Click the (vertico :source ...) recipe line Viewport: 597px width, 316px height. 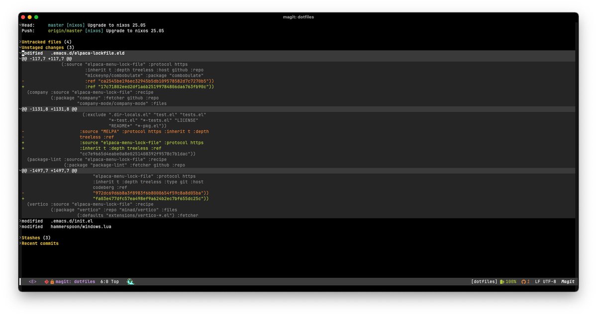[x=91, y=204]
